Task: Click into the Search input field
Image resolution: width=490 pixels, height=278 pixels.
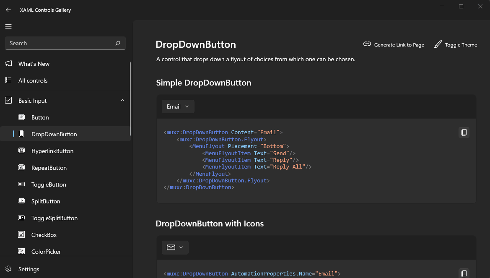Action: point(65,43)
